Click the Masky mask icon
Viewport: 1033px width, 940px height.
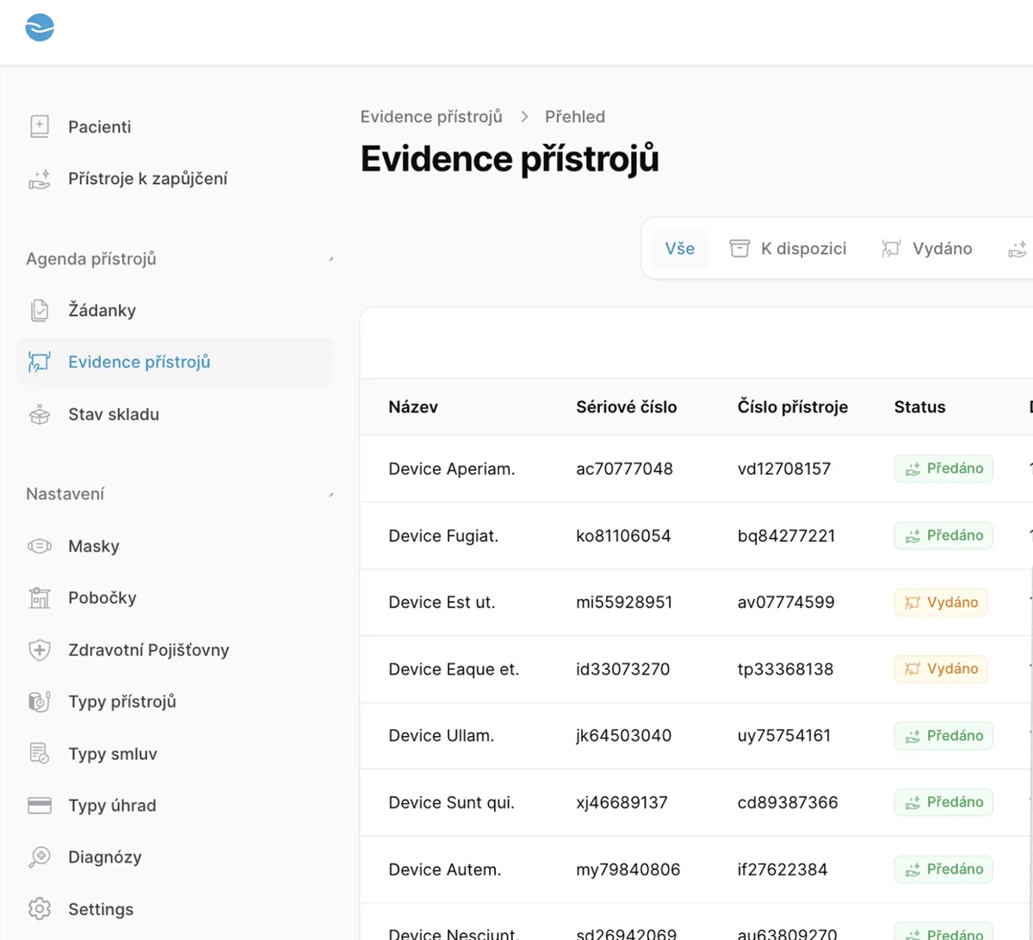(40, 546)
